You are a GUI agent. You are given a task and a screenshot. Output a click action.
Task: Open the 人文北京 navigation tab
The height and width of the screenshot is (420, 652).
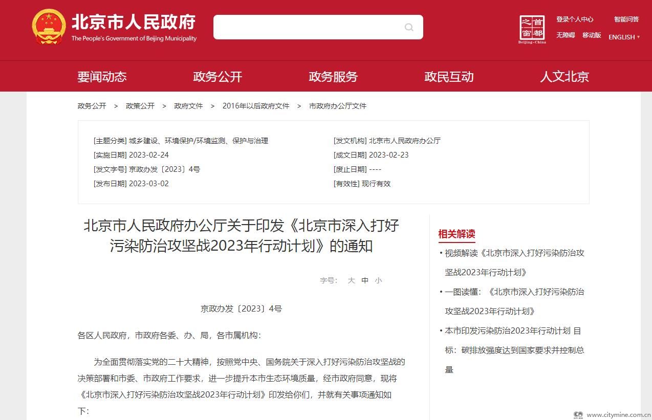(x=564, y=77)
